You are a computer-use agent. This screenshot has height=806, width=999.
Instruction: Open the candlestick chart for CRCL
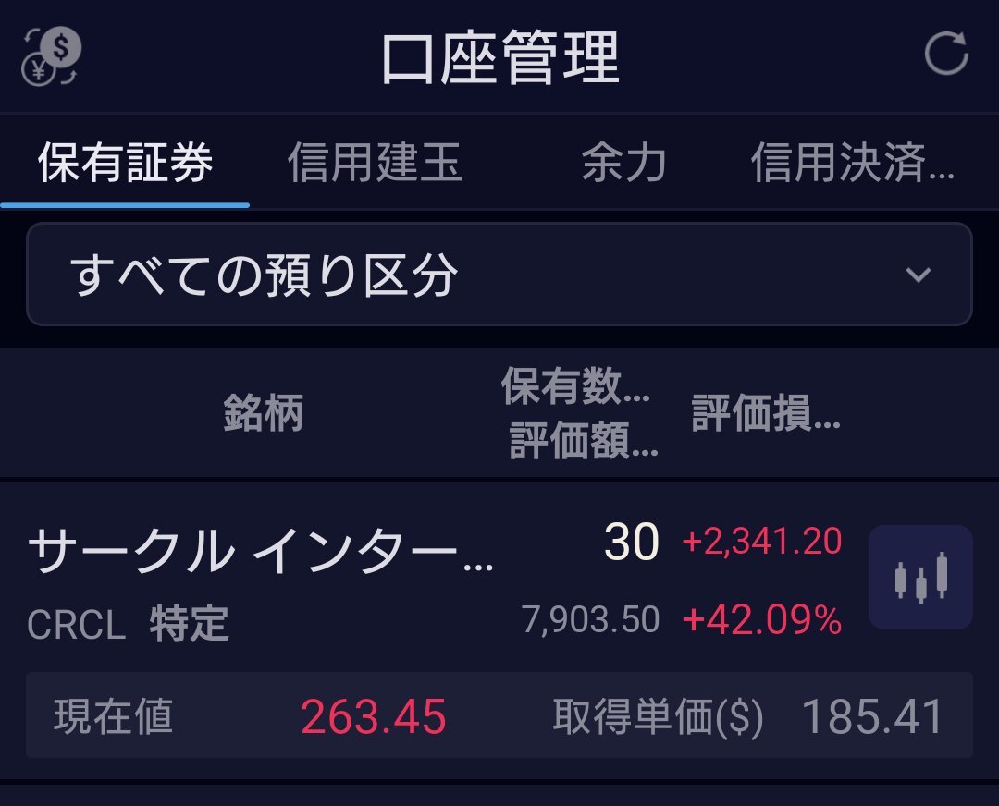(920, 577)
